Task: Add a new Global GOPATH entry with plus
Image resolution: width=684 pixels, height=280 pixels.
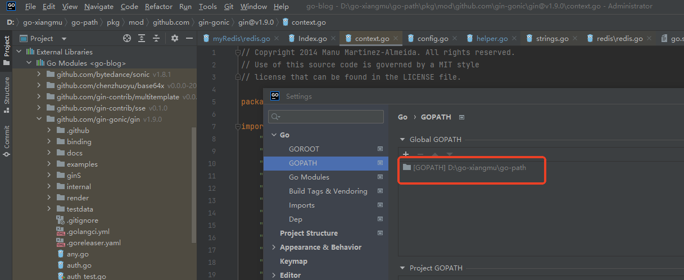Action: (x=406, y=154)
